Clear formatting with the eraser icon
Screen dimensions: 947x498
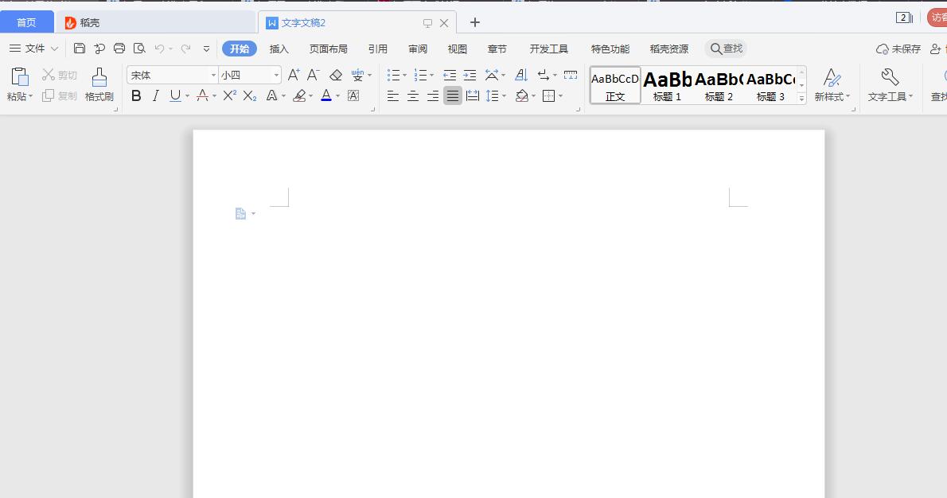coord(336,75)
